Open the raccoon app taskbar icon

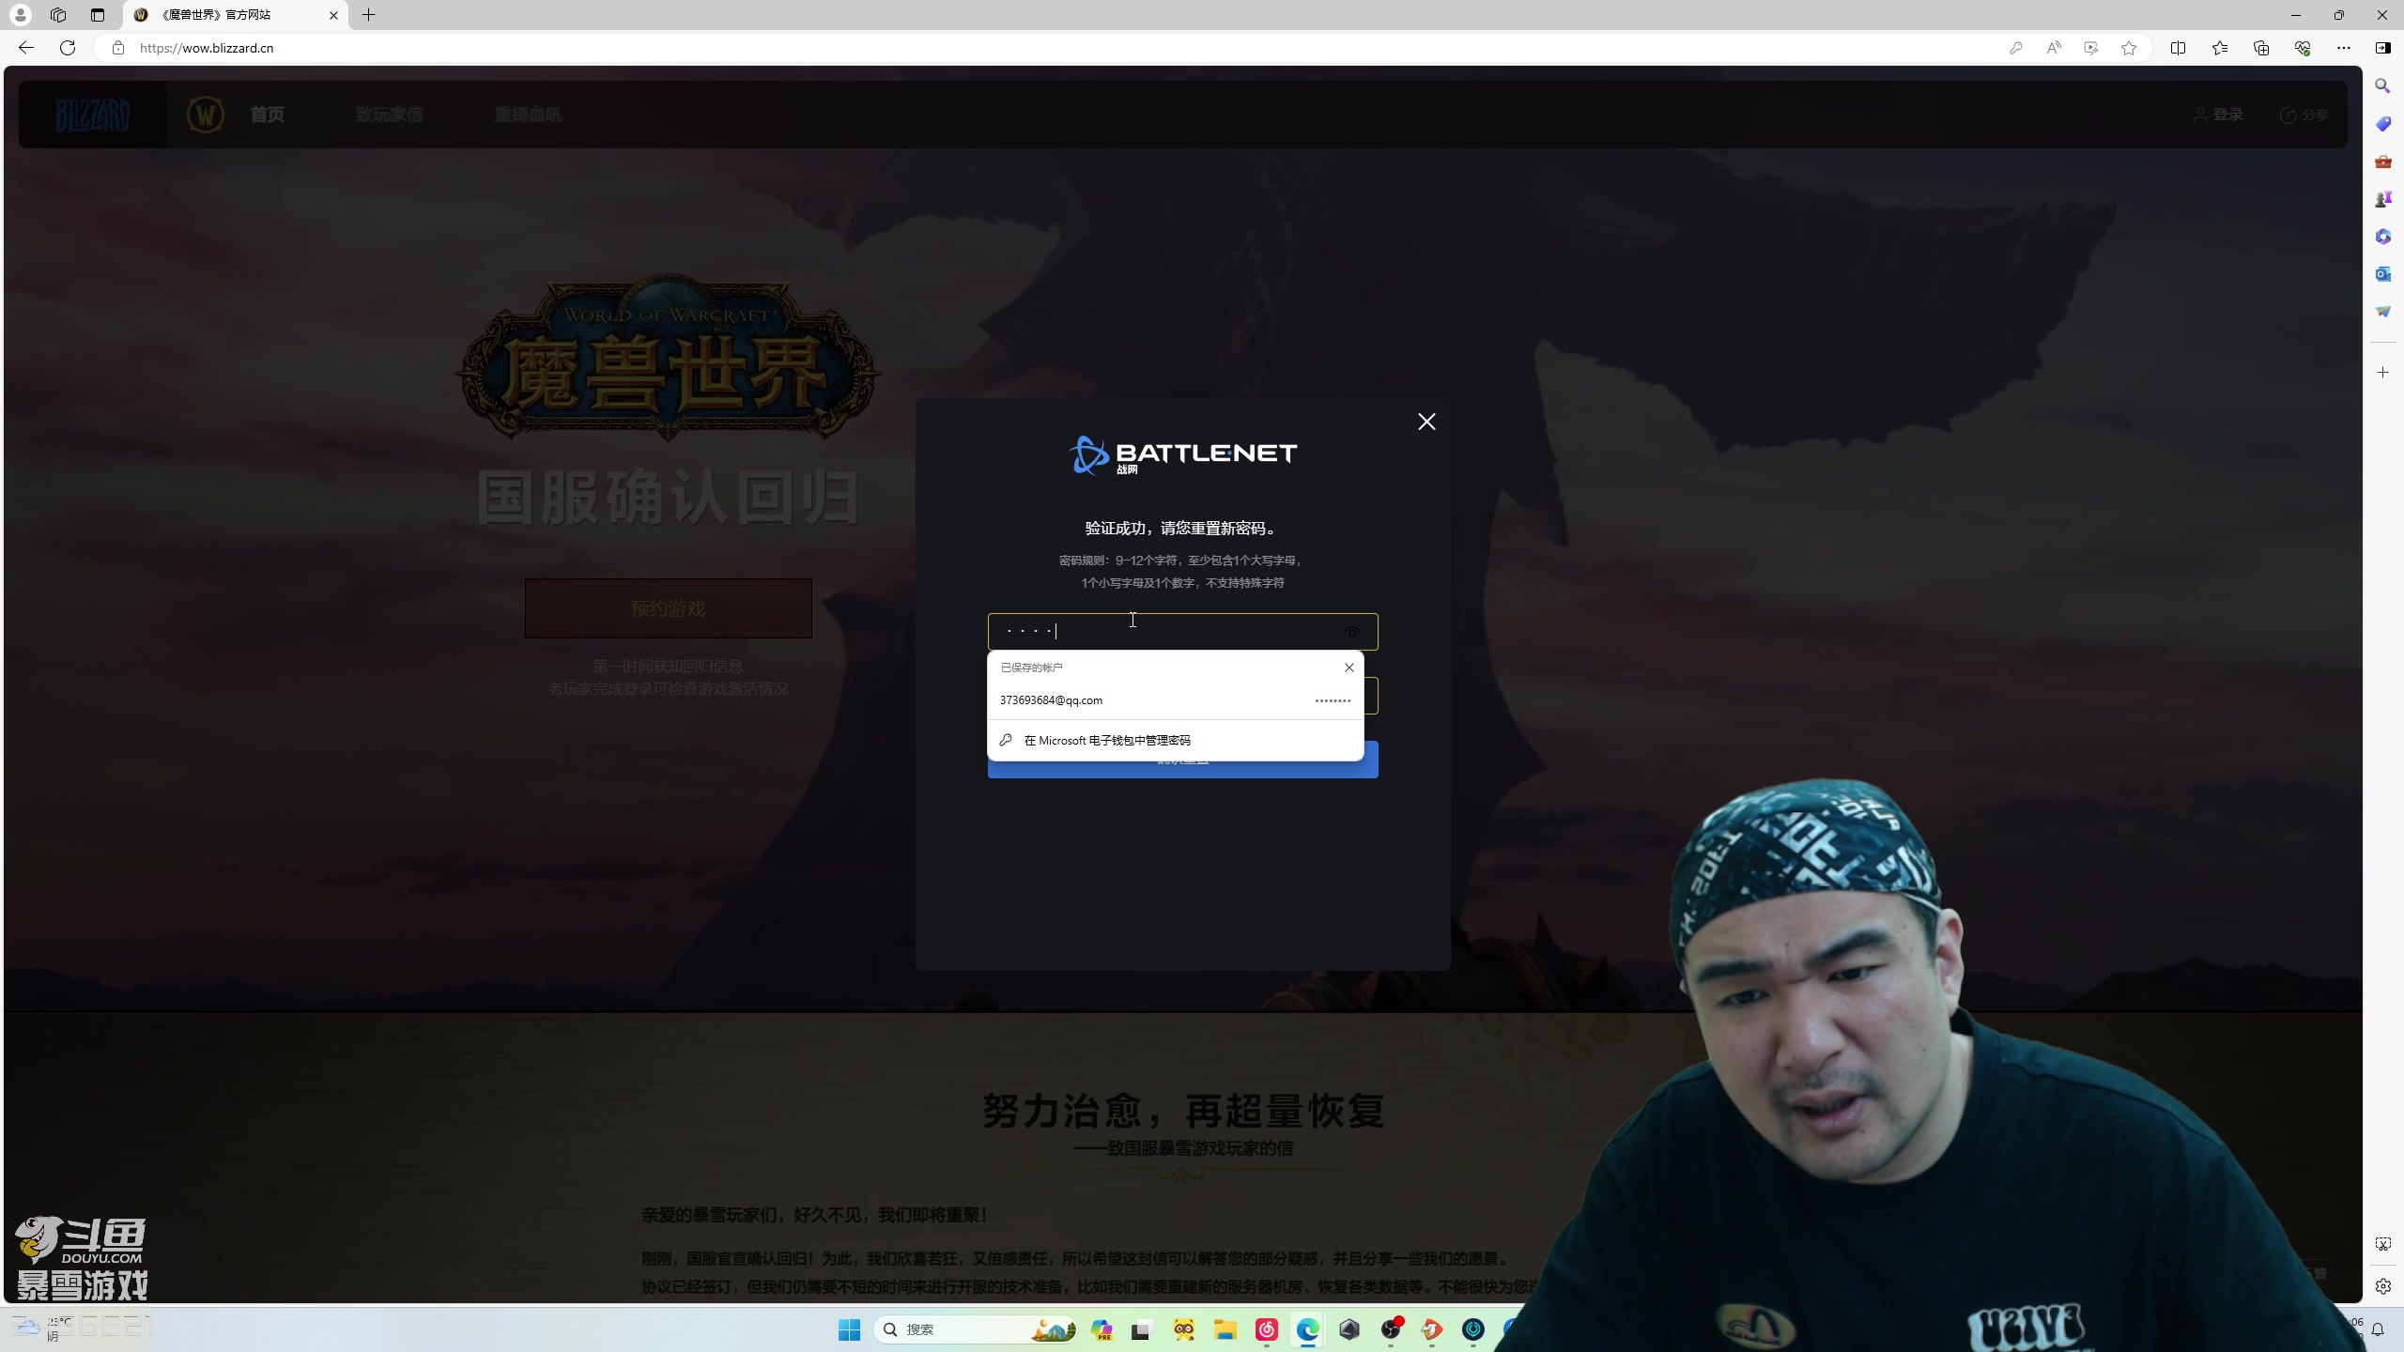click(1184, 1329)
